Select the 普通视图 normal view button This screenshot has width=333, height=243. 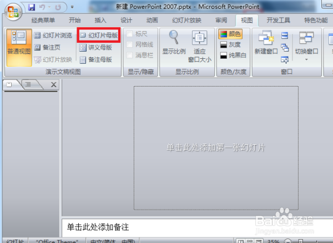pyautogui.click(x=19, y=48)
